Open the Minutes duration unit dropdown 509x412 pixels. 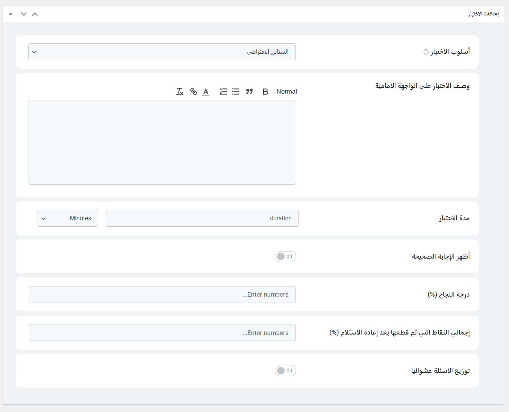68,218
